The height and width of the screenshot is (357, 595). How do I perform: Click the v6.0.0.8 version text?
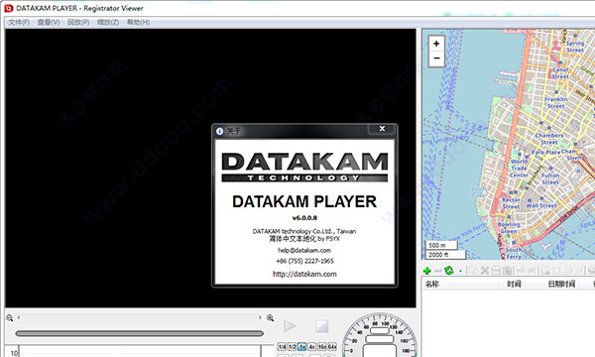click(304, 218)
